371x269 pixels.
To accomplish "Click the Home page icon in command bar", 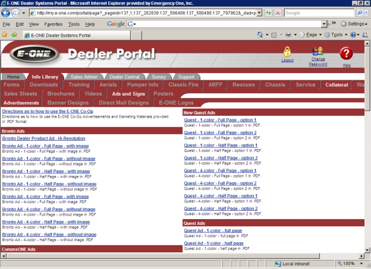I will (260, 35).
